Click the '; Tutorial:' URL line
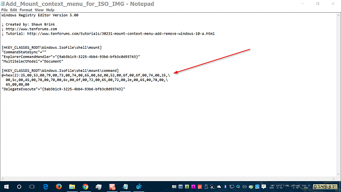The width and height of the screenshot is (341, 192). (108, 34)
